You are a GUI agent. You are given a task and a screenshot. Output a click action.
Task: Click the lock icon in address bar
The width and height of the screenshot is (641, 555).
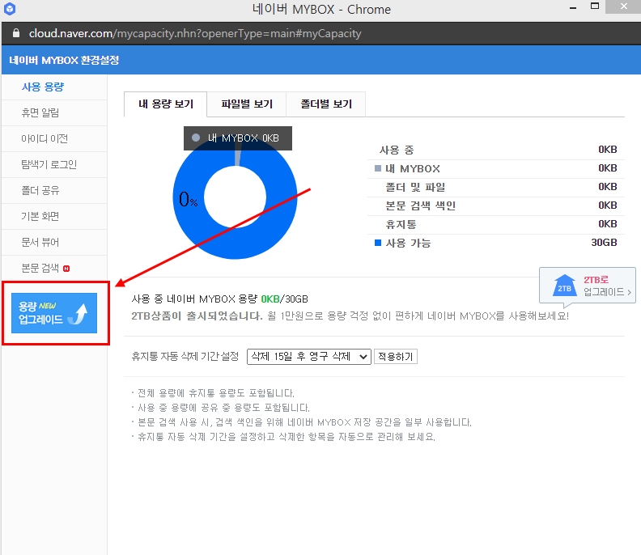pos(16,33)
